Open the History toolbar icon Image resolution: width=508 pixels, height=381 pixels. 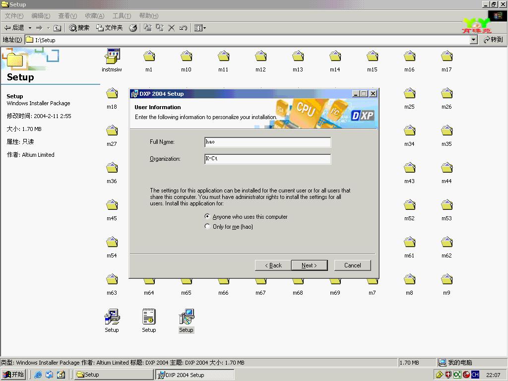pos(133,28)
